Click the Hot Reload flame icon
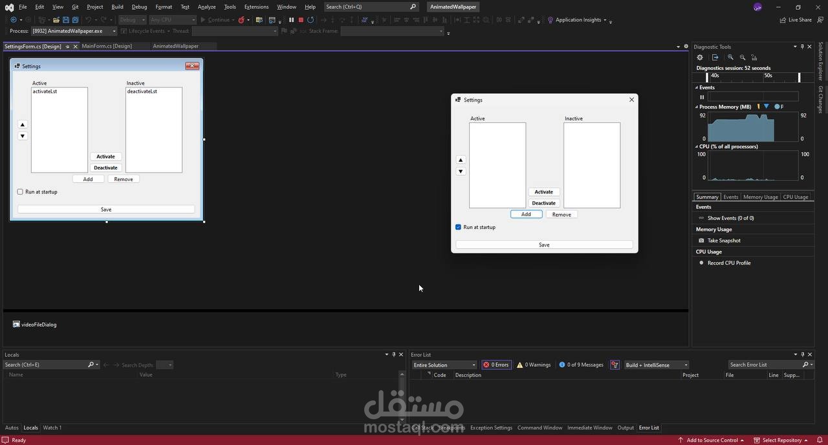This screenshot has height=445, width=828. tap(241, 20)
